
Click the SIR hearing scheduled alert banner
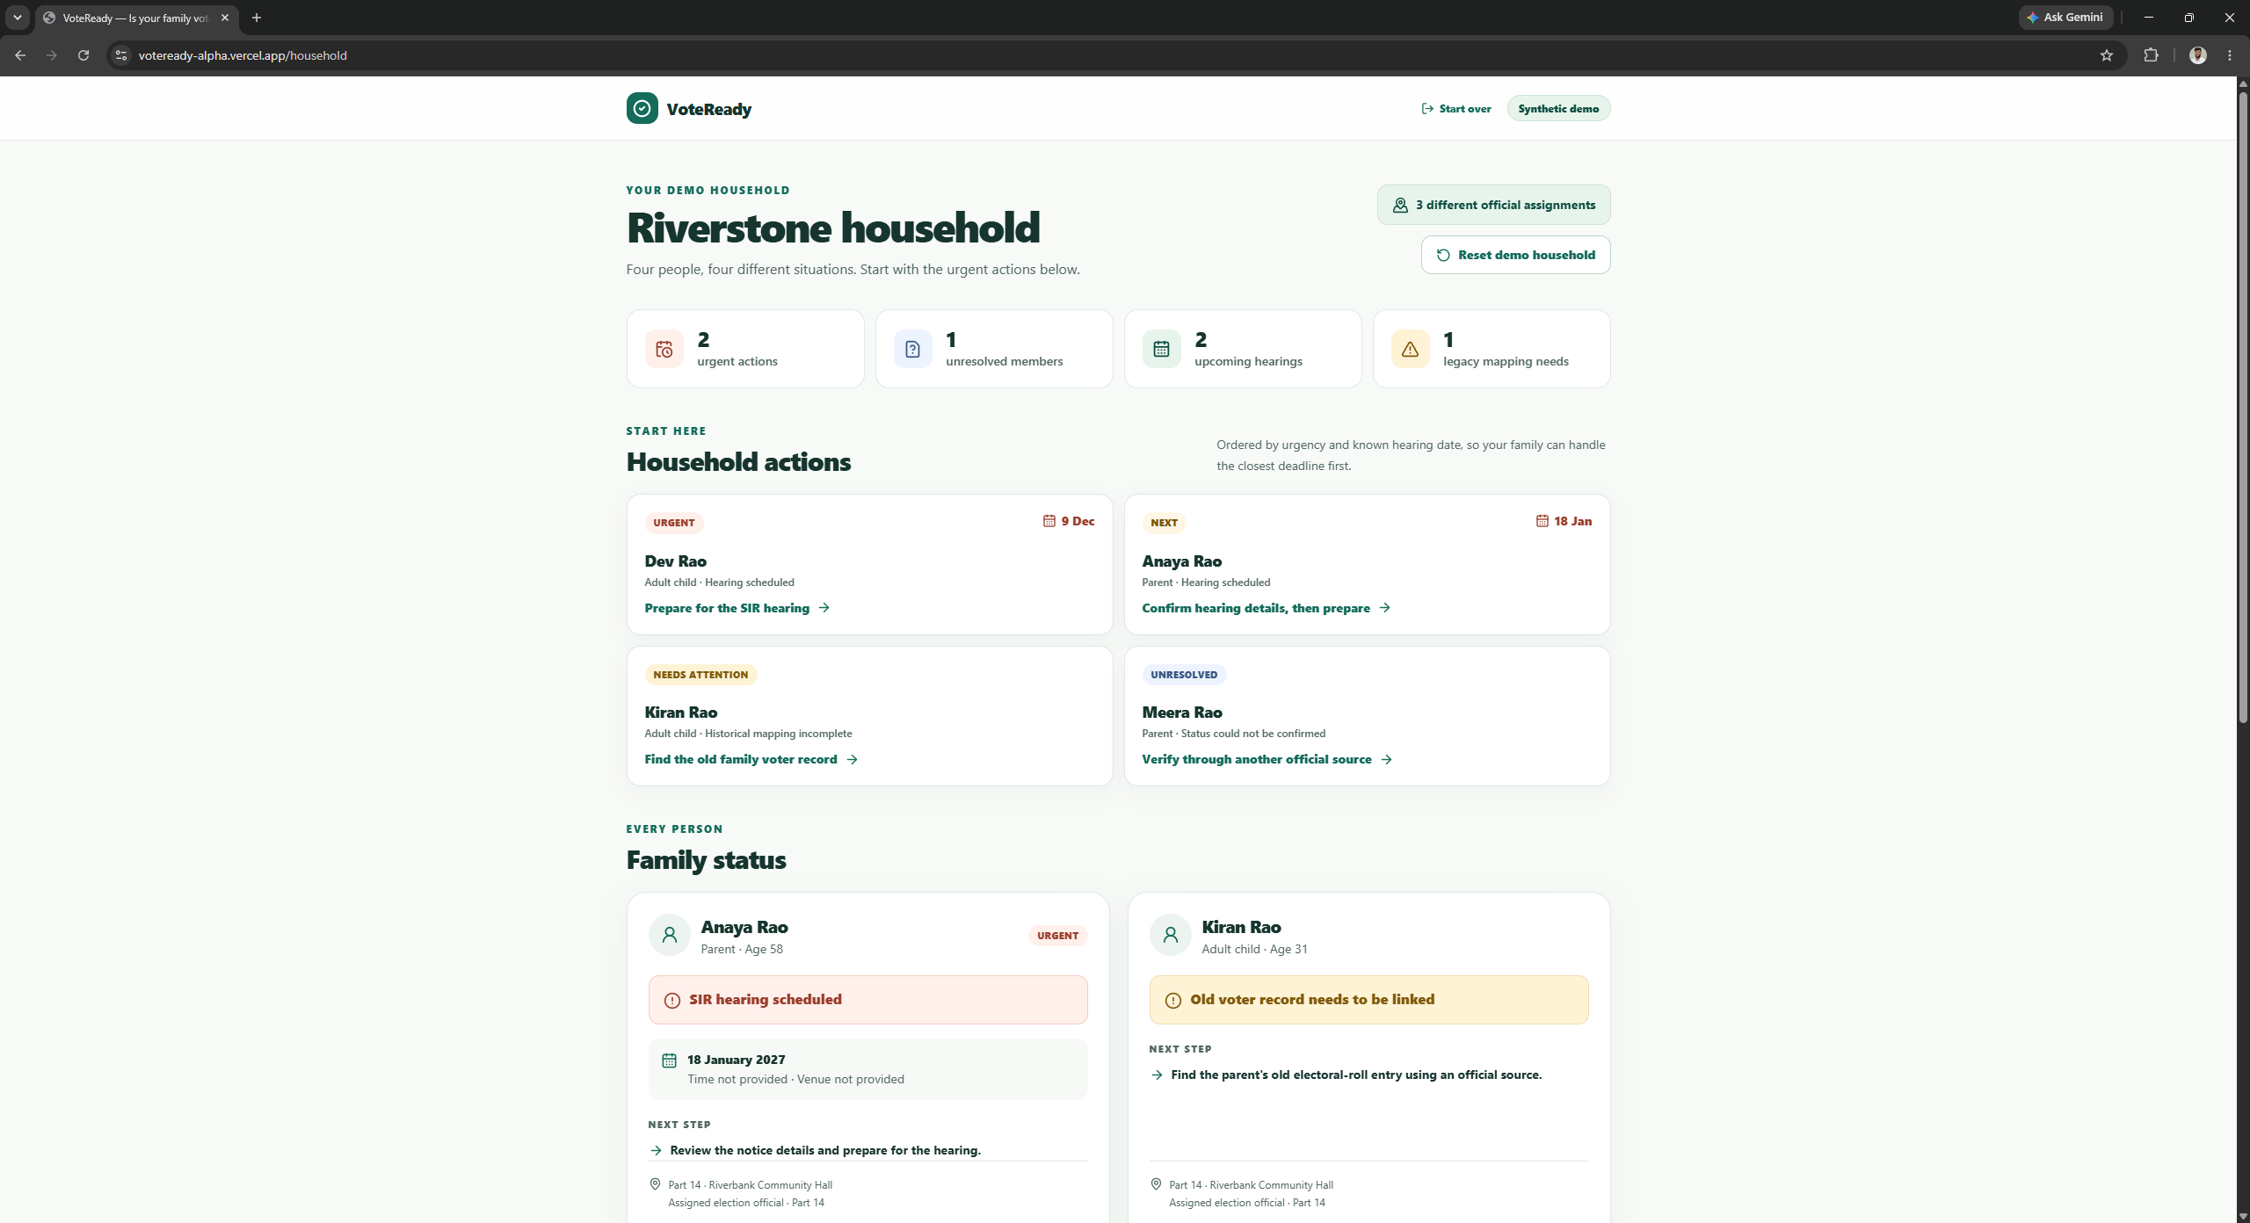point(867,1000)
